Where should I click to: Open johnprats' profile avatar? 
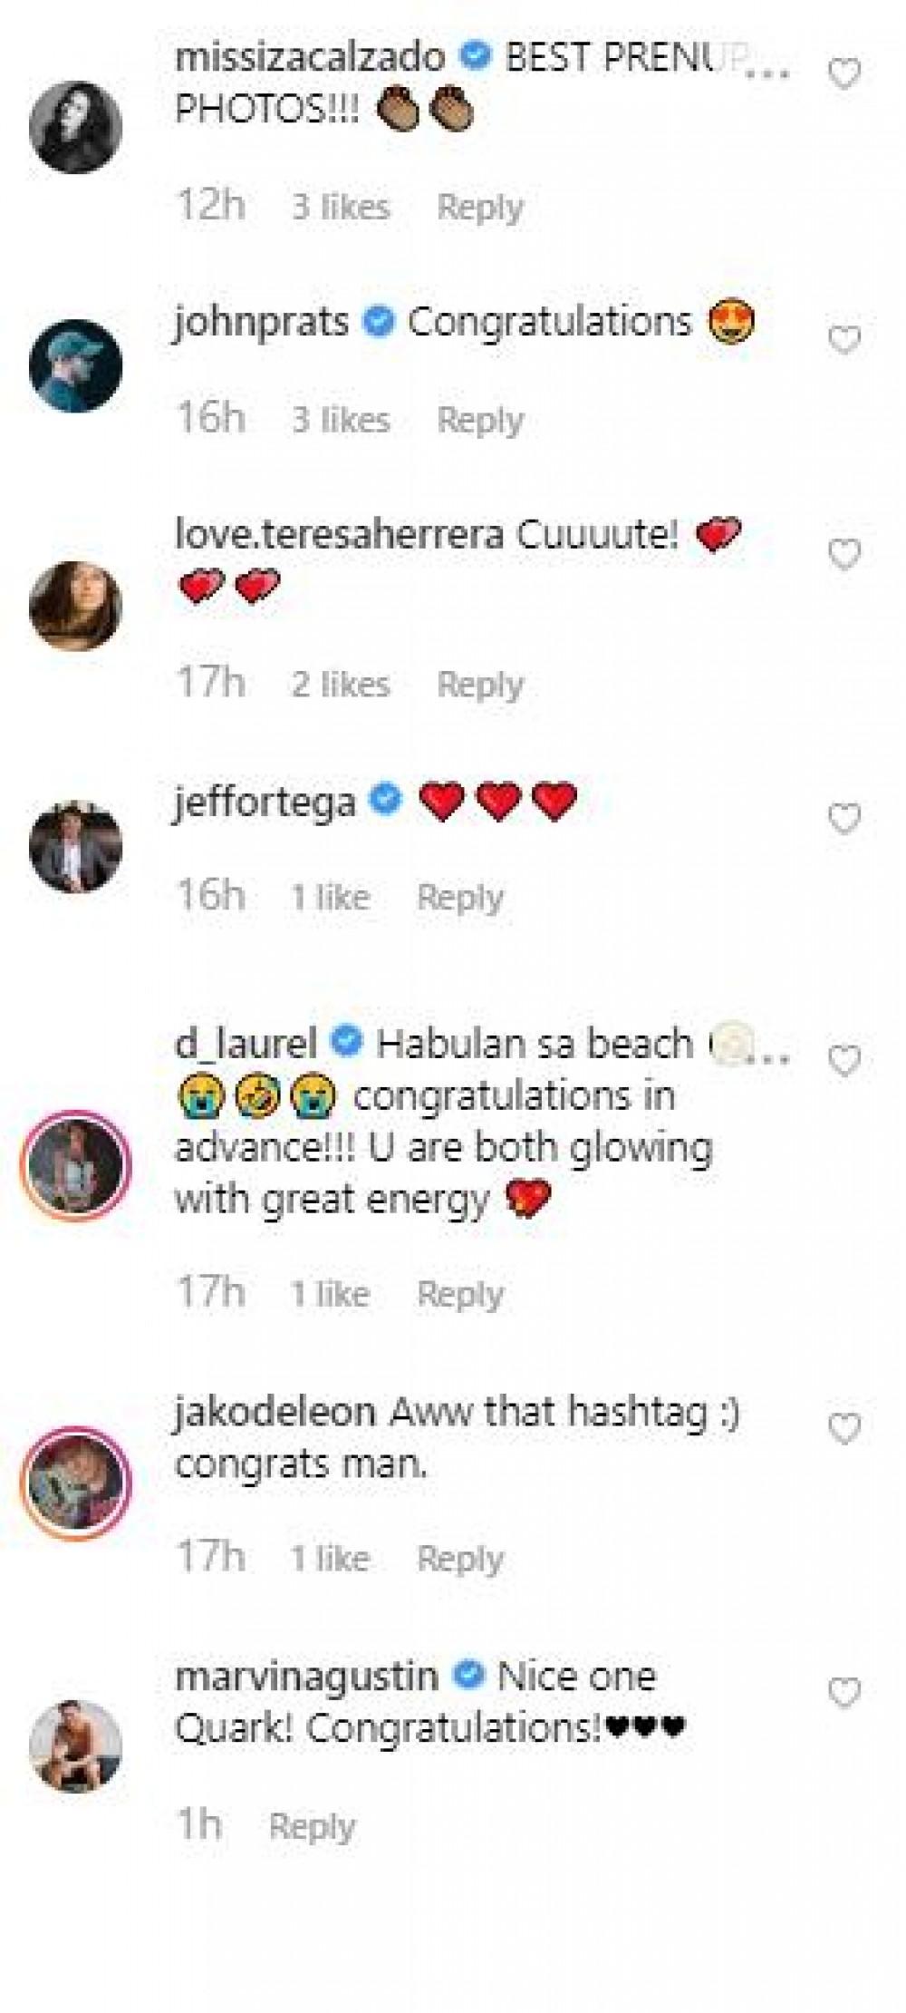coord(75,365)
